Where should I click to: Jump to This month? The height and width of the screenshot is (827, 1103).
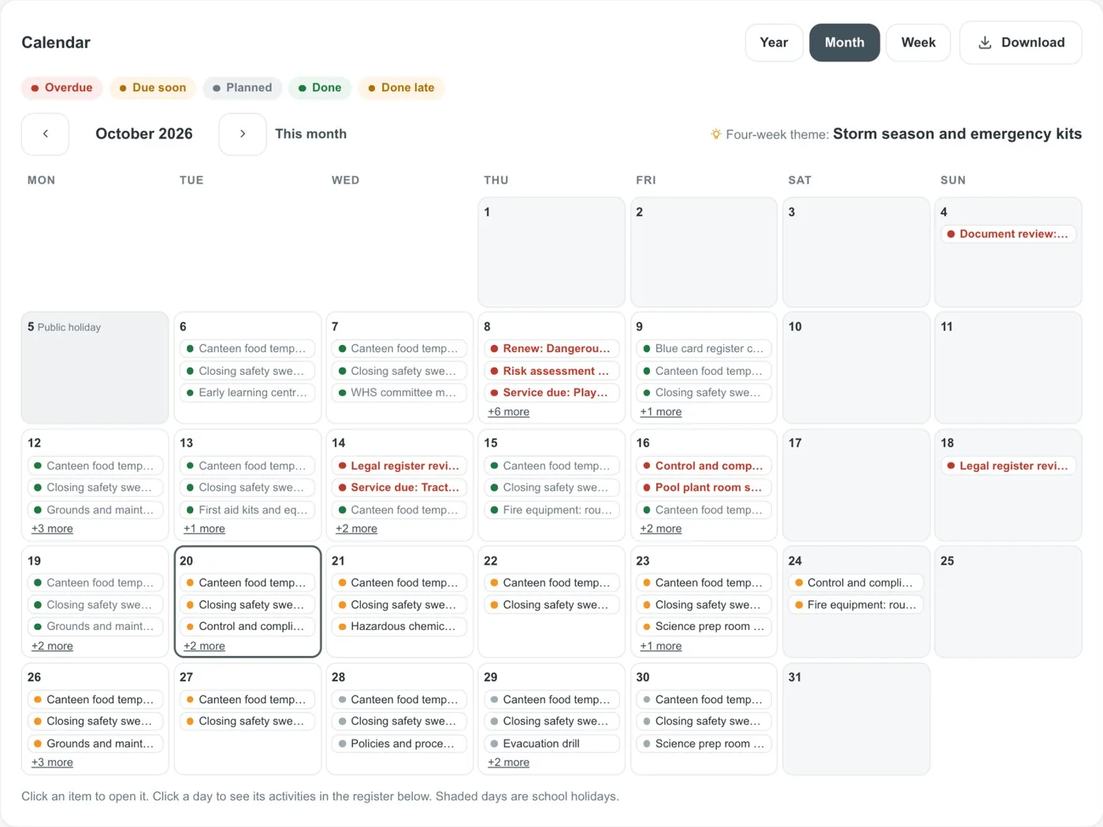click(x=310, y=134)
